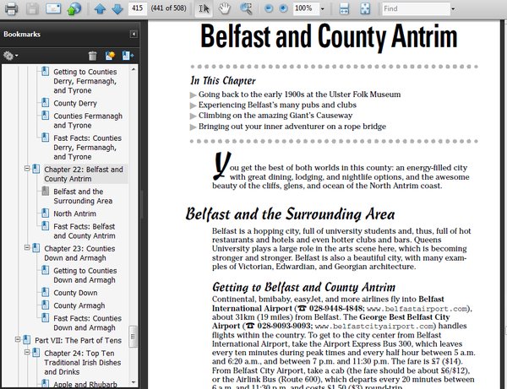Click the In This Chapter heading
The width and height of the screenshot is (507, 389).
pos(223,80)
